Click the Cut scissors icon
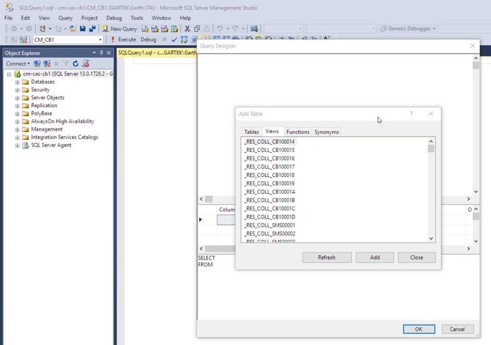491x345 pixels. [187, 29]
